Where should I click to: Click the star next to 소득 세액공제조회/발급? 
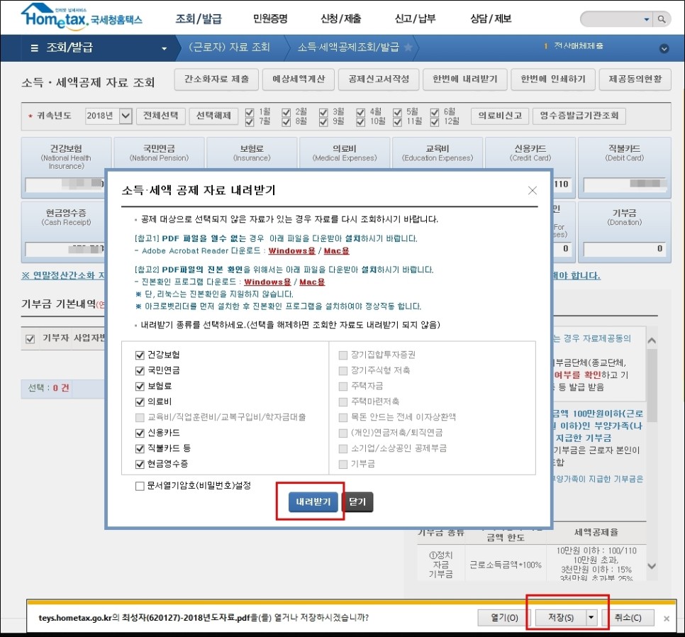pyautogui.click(x=410, y=48)
